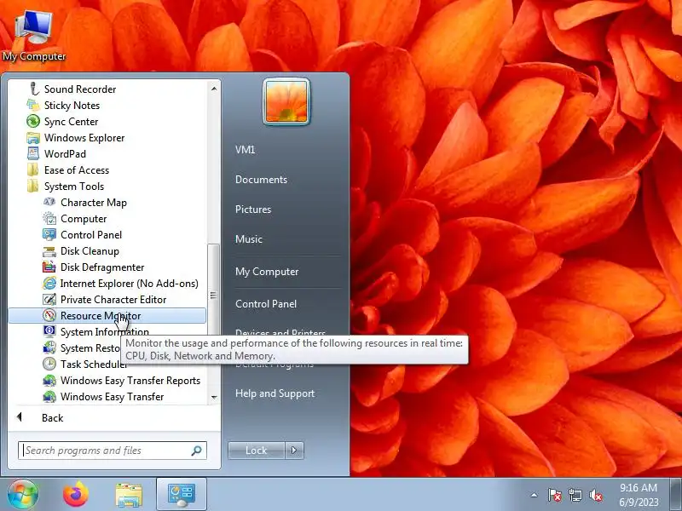Open Documents from Start menu
The width and height of the screenshot is (682, 511).
click(x=261, y=180)
